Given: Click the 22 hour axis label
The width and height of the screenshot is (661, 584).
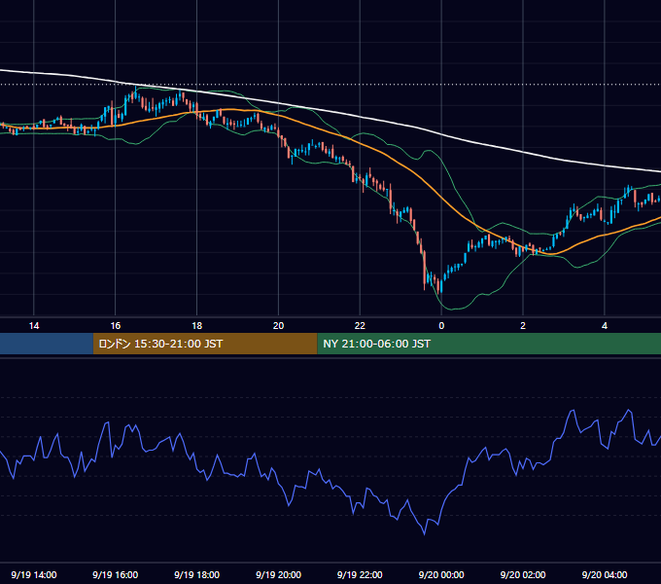Looking at the screenshot, I should (x=360, y=326).
